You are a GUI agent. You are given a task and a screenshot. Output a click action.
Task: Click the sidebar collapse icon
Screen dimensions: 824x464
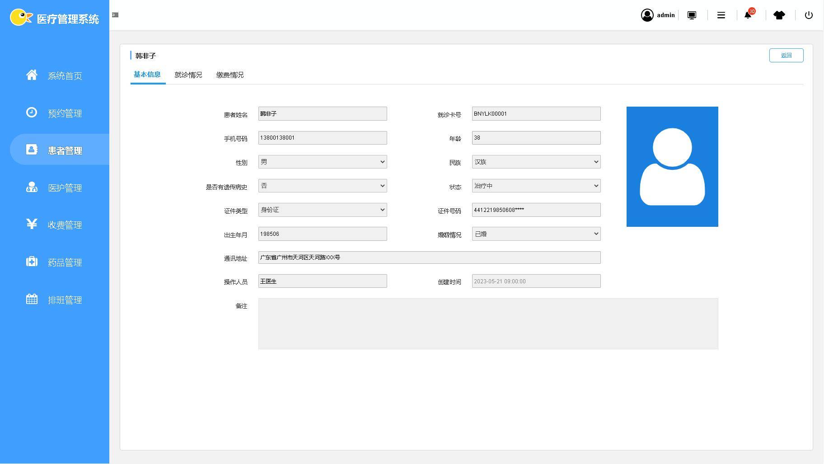pyautogui.click(x=115, y=15)
